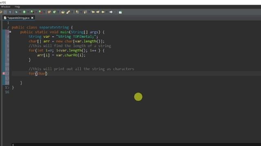Viewport: 261px width, 146px height.
Task: Create a new Java package icon
Action: click(x=49, y=12)
